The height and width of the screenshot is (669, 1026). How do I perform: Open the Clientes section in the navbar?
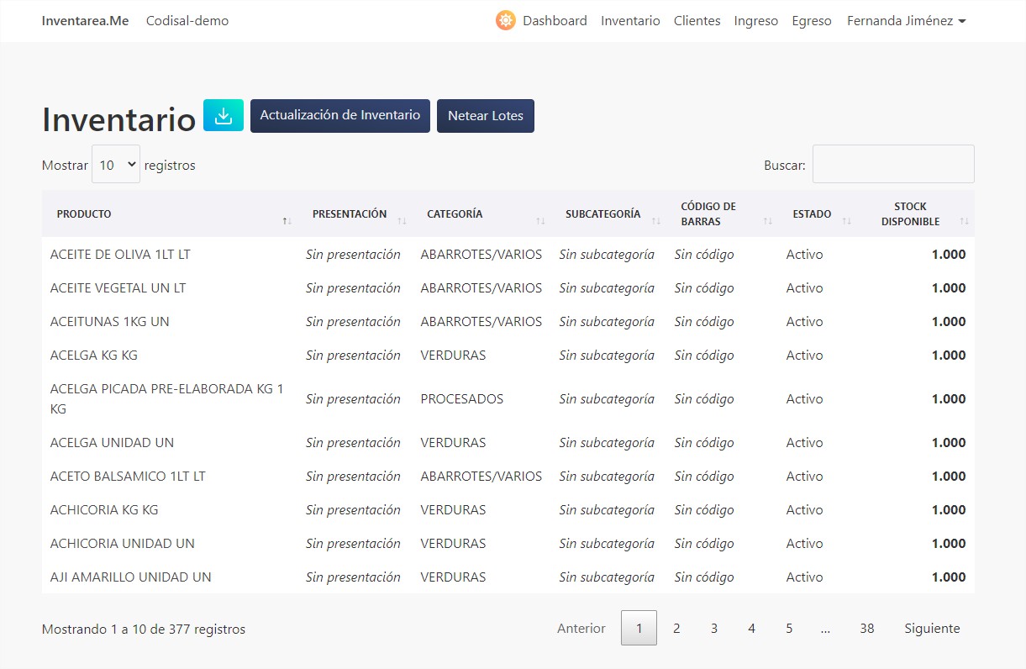[x=697, y=20]
